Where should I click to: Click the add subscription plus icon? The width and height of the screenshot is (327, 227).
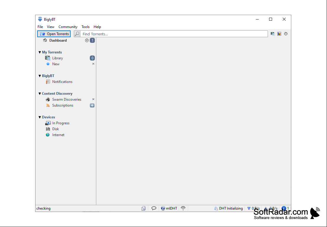pyautogui.click(x=92, y=105)
